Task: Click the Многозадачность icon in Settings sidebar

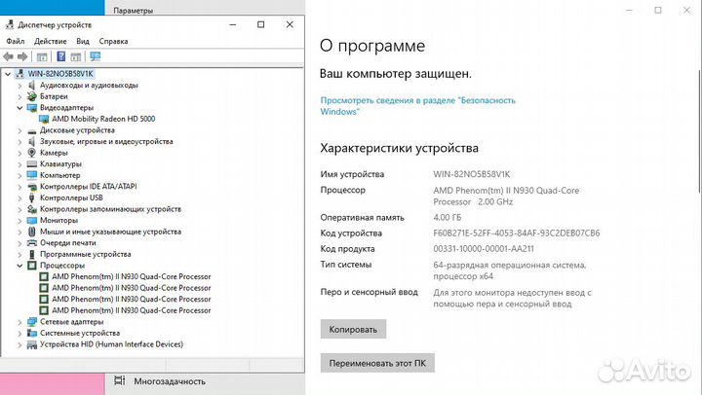Action: click(120, 380)
